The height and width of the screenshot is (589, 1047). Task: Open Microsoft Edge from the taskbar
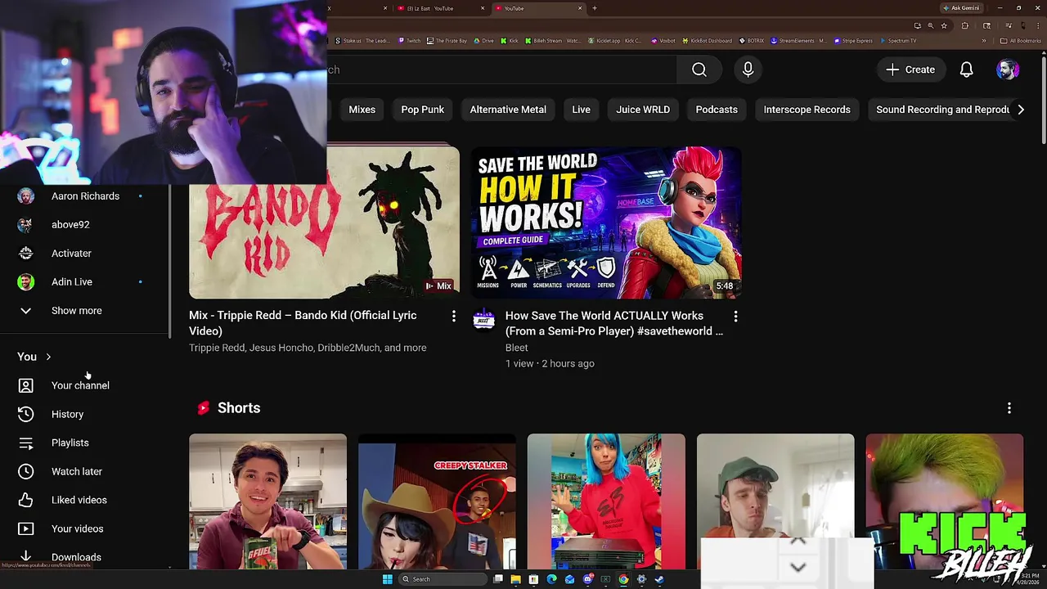[x=551, y=579]
